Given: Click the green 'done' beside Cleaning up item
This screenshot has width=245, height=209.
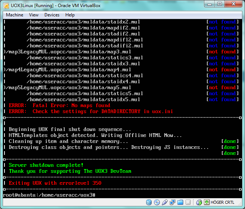Looking at the screenshot, I should pos(230,141).
